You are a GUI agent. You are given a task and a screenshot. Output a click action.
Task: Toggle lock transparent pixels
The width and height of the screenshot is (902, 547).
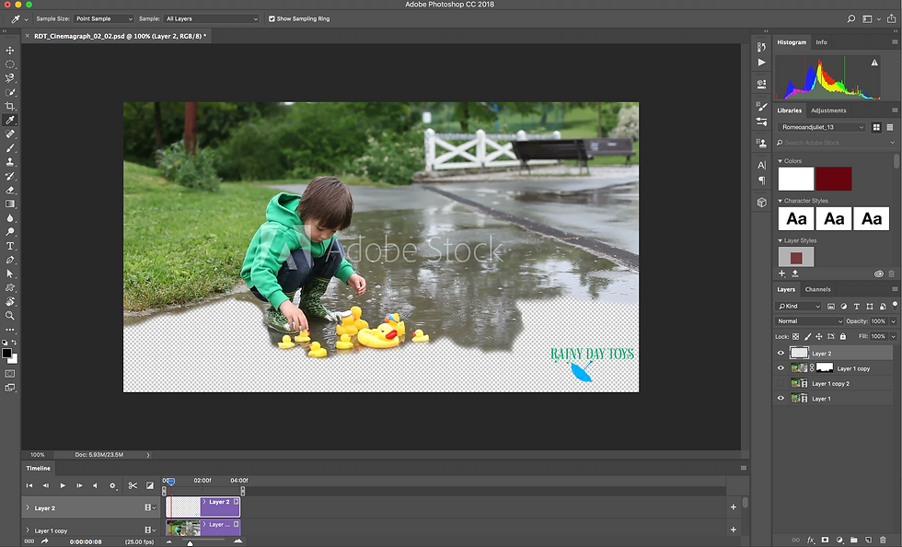point(795,336)
